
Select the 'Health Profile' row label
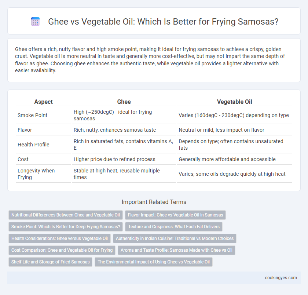coord(33,145)
